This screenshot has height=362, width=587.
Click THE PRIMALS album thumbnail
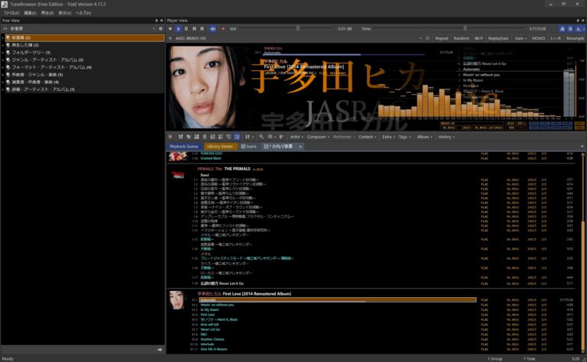177,175
